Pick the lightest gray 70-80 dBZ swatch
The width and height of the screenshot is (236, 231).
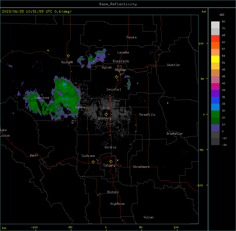click(215, 25)
